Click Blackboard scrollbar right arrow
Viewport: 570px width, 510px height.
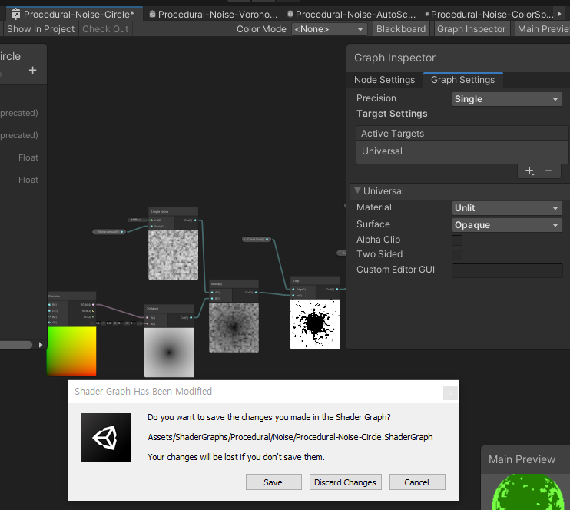(41, 345)
